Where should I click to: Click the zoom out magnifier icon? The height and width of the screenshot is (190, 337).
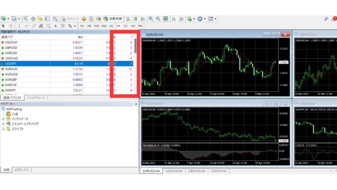(158, 19)
